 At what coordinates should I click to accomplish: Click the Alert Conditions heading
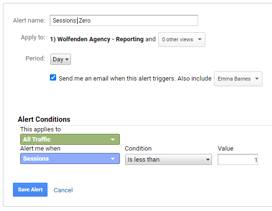pos(44,119)
